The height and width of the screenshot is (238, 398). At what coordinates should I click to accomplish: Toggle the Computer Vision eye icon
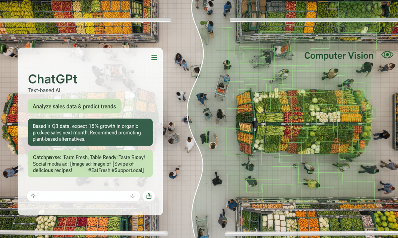[387, 55]
